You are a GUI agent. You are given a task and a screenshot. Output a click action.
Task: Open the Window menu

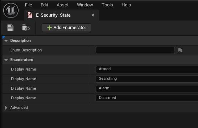[85, 5]
